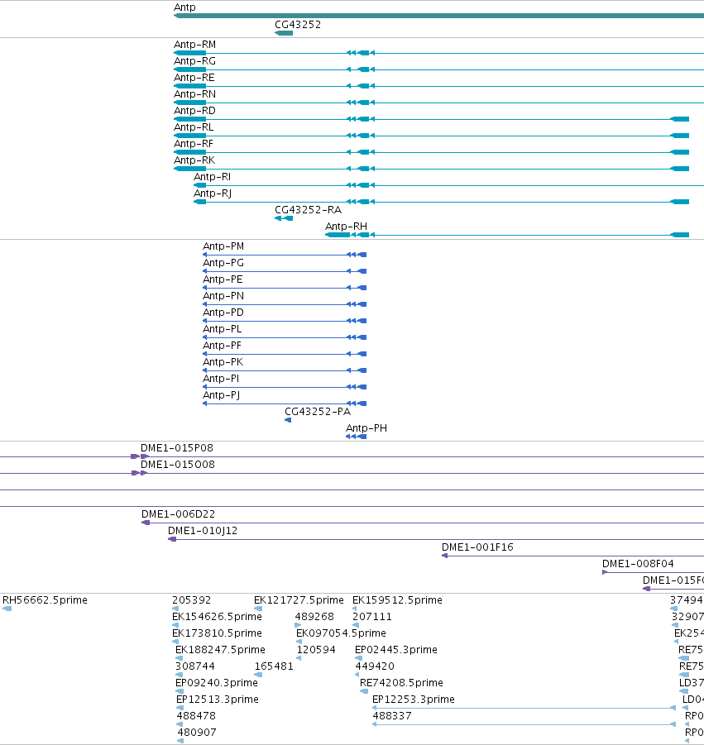Click the EP09240.3prime EST label
This screenshot has height=745, width=704.
(217, 683)
